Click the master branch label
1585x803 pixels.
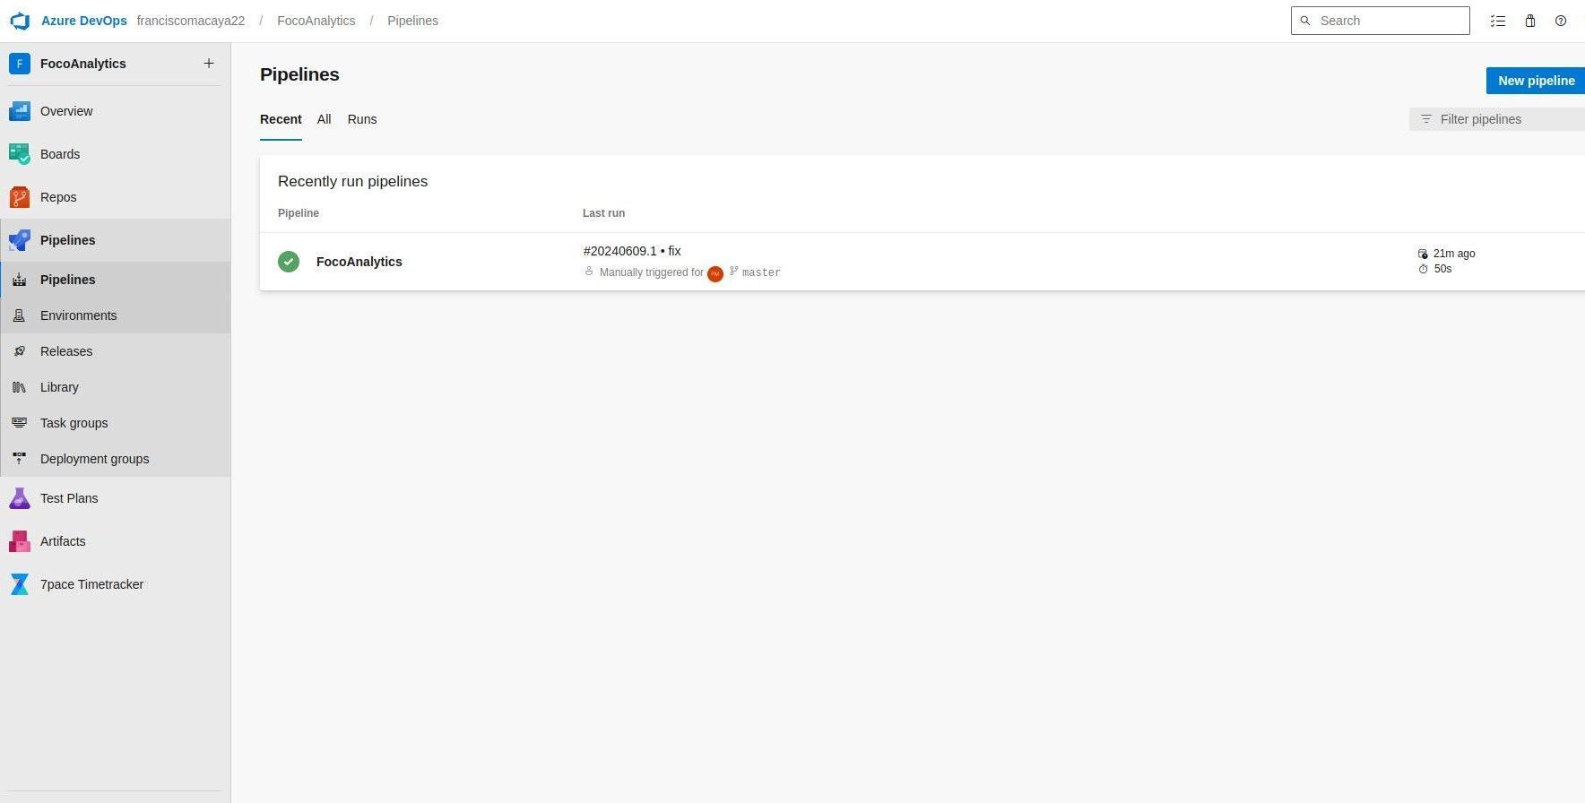[x=761, y=272]
